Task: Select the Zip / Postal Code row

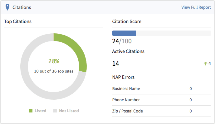Action: click(161, 111)
